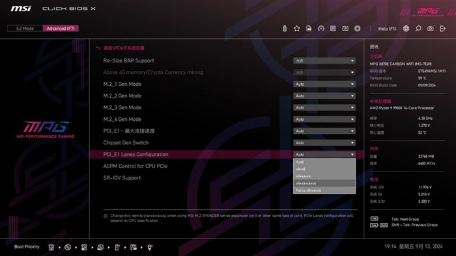The image size is (456, 256).
Task: Click first Boot Priority device icon
Action: [51, 248]
